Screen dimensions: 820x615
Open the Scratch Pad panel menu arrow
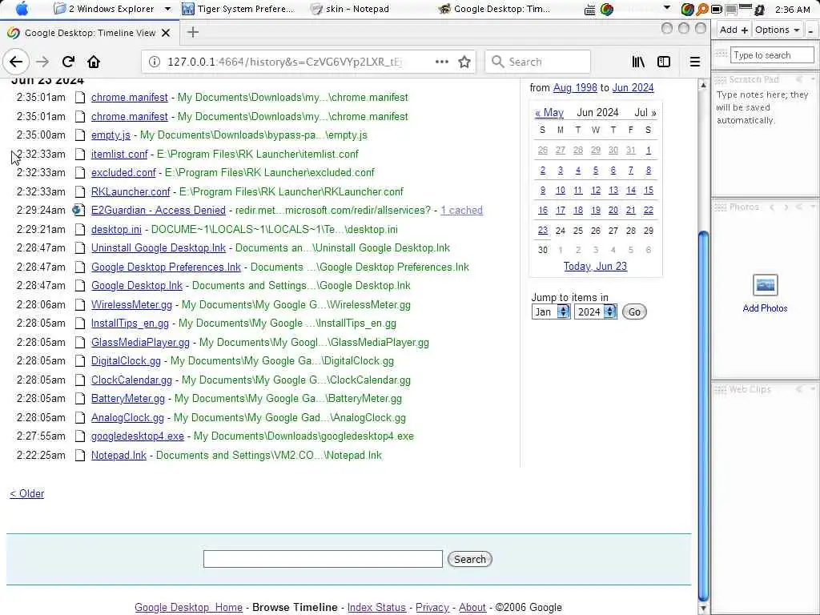pyautogui.click(x=813, y=79)
